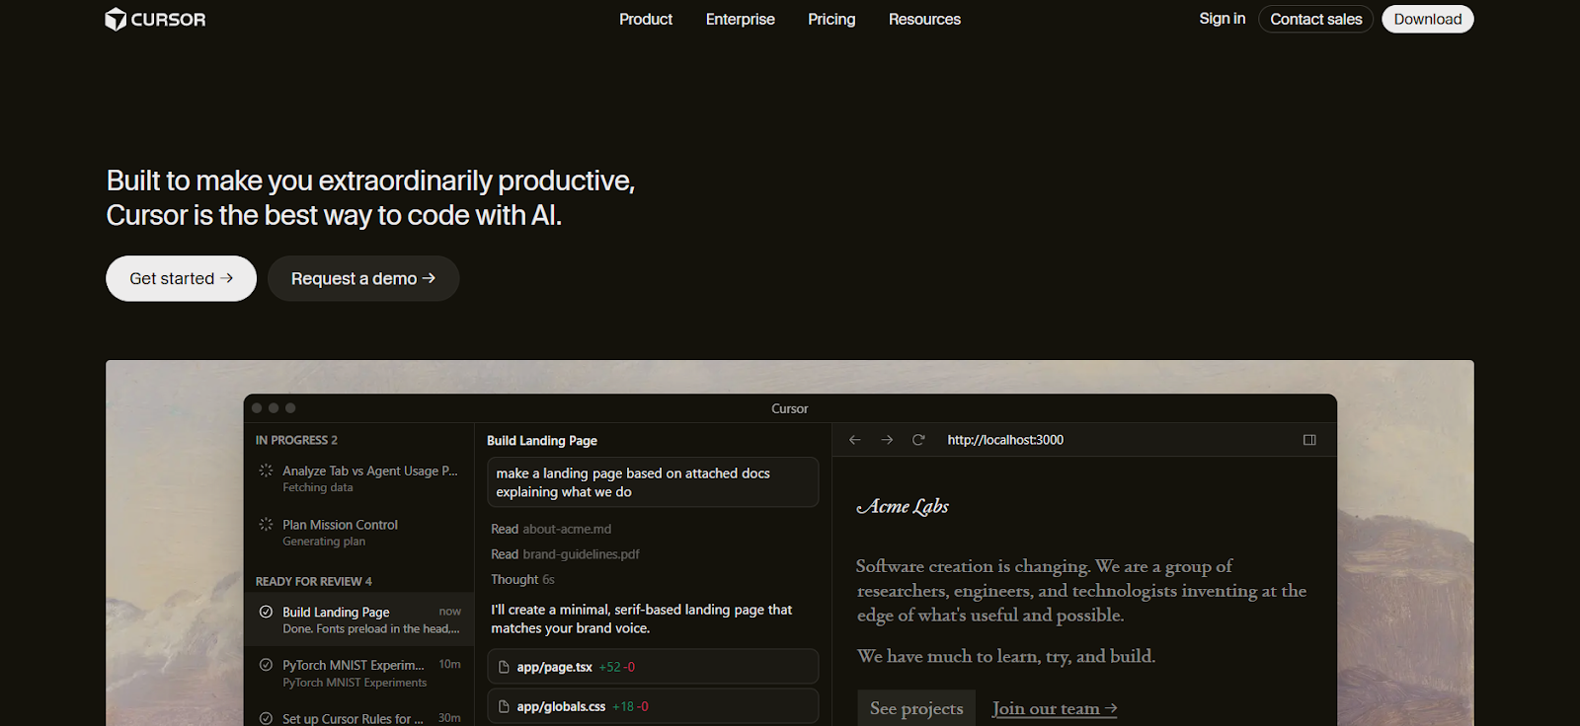Go to the Pricing page
1580x726 pixels.
coord(831,19)
